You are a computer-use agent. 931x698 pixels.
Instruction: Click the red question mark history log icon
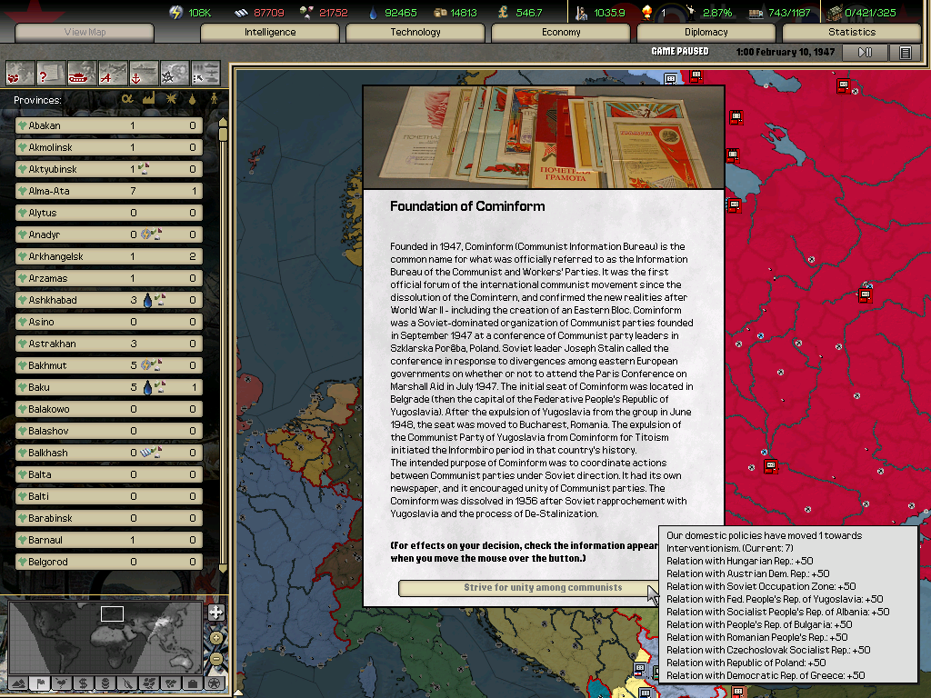click(51, 72)
